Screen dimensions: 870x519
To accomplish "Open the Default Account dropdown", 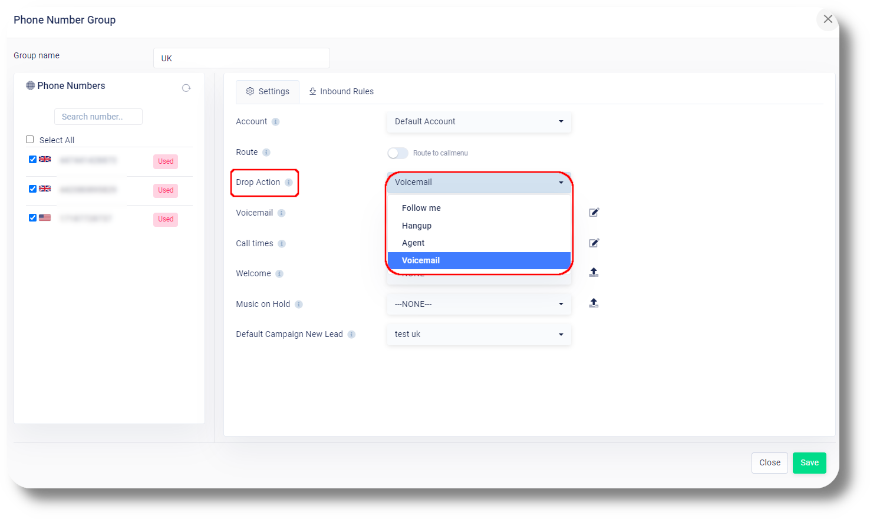I will (x=478, y=122).
